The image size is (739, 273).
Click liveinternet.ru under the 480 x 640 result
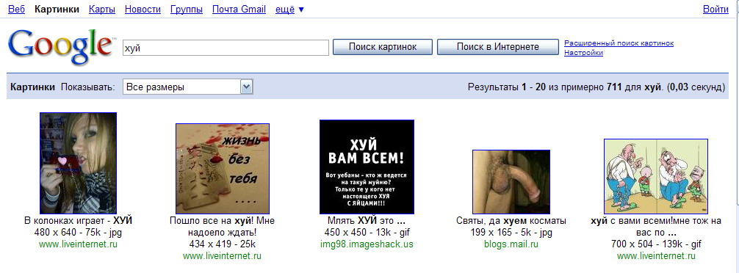pos(79,244)
